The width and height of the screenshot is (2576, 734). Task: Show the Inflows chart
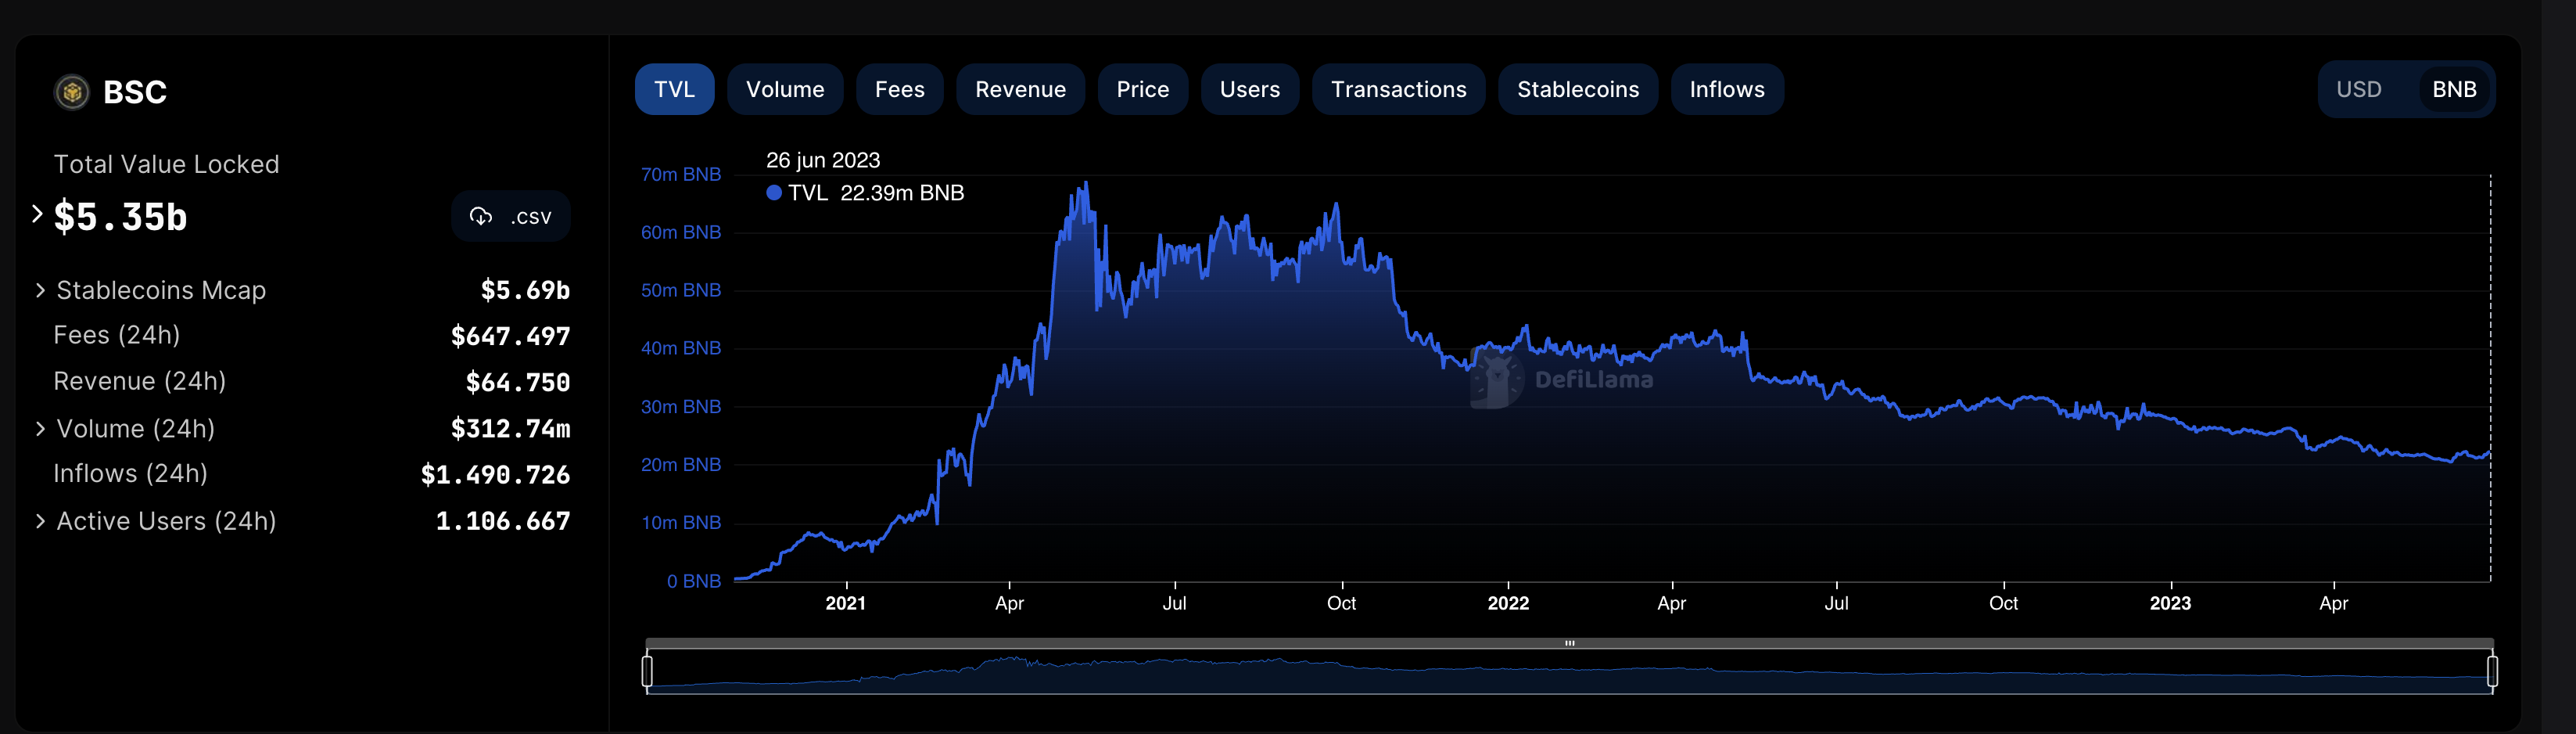point(1726,90)
